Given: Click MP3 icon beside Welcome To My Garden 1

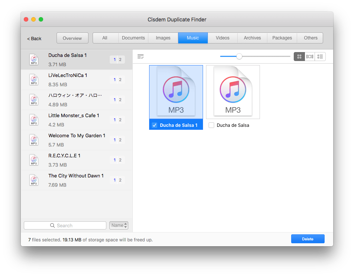Looking at the screenshot, I should point(34,140).
